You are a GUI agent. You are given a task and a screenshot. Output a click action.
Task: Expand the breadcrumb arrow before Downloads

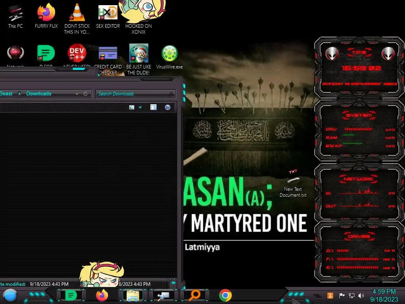point(19,93)
